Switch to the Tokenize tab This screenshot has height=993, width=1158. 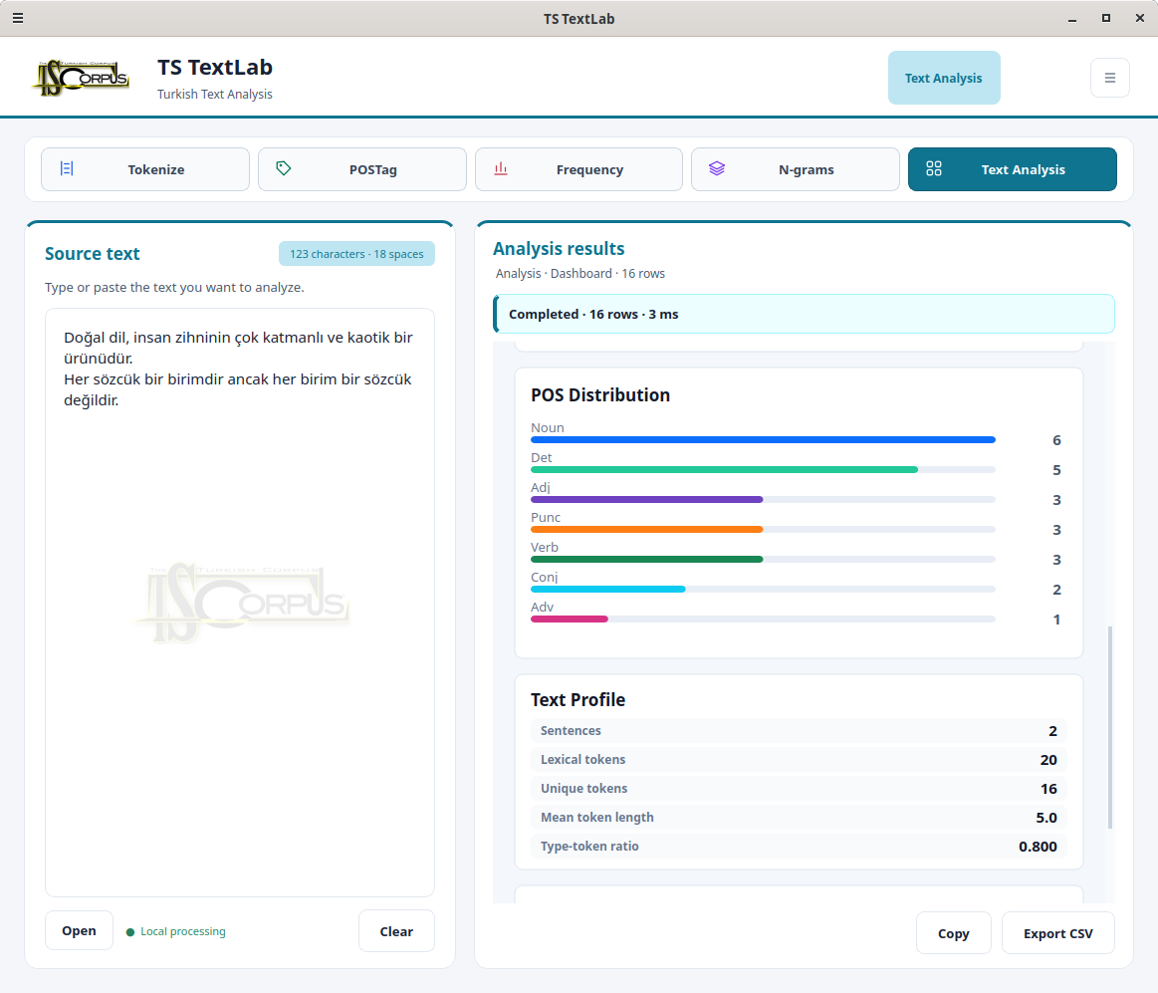(145, 169)
